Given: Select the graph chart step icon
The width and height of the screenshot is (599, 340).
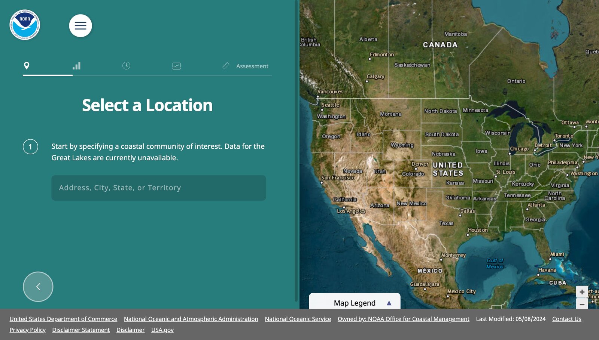Looking at the screenshot, I should click(x=176, y=66).
